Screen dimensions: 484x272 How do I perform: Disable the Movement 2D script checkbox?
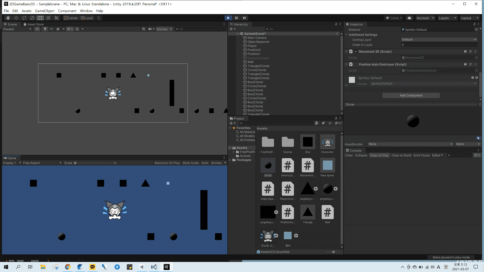(356, 51)
